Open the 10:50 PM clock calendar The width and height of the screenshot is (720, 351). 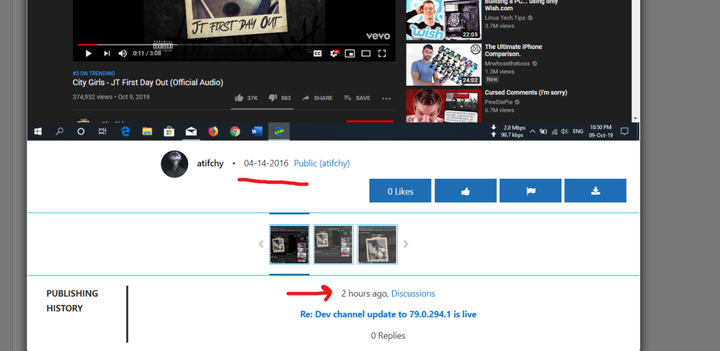(x=600, y=131)
